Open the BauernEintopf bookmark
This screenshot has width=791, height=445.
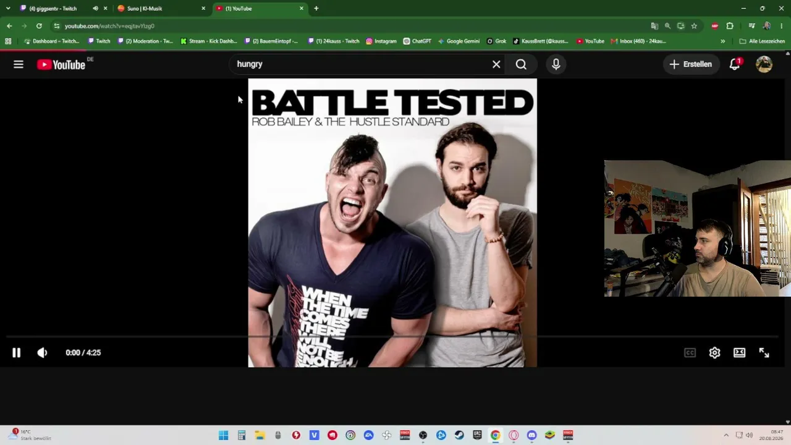pos(271,41)
